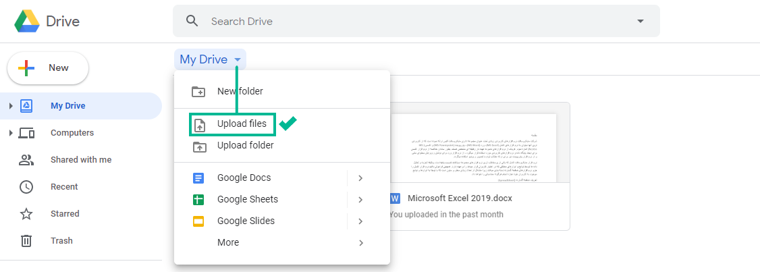Open search options dropdown arrow

641,22
